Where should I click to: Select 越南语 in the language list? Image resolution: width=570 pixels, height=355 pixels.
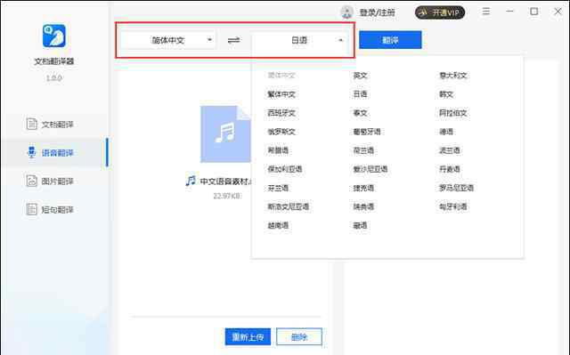coord(278,225)
